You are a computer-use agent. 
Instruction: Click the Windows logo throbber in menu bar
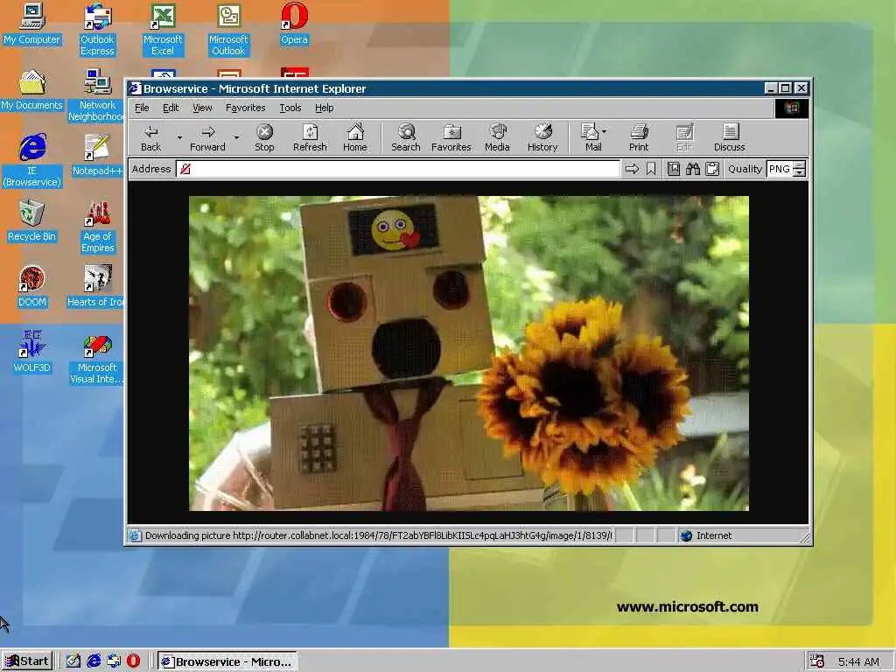pyautogui.click(x=791, y=108)
